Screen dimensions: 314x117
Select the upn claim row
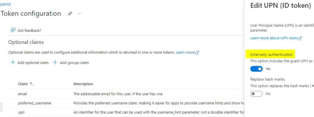pos(126,112)
